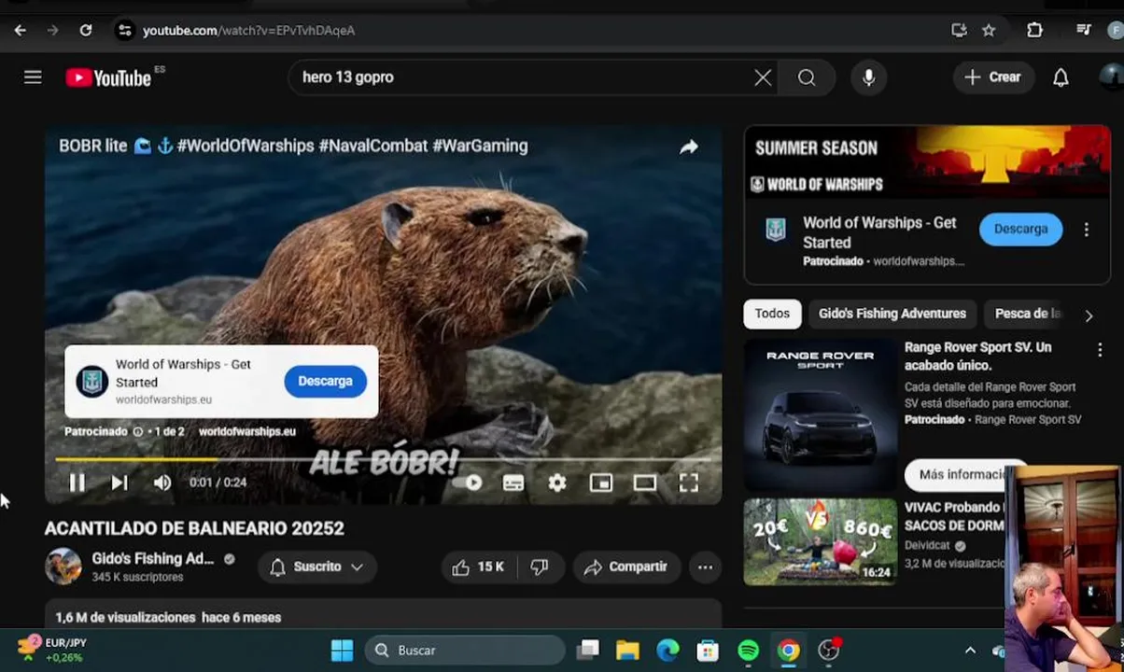Bookmark this page with star icon
The image size is (1124, 672).
(x=989, y=30)
